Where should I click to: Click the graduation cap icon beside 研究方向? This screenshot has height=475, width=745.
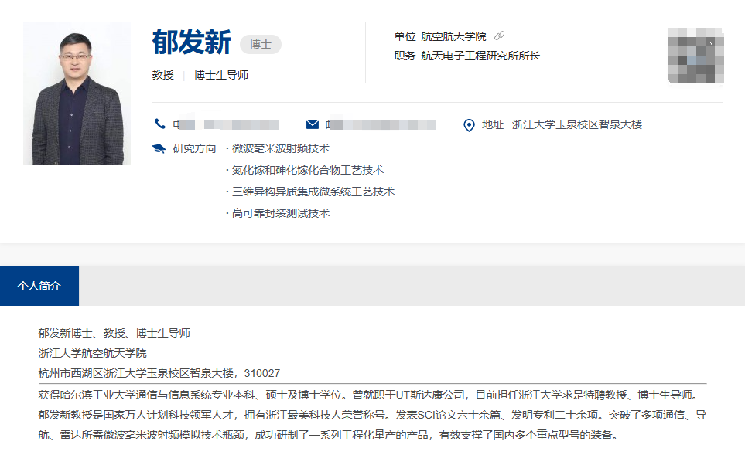tap(159, 148)
